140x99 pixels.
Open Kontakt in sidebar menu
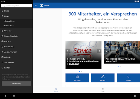coord(16,68)
